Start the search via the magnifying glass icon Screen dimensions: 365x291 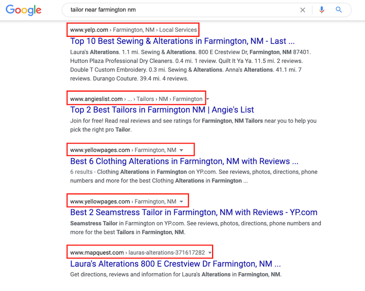click(338, 10)
